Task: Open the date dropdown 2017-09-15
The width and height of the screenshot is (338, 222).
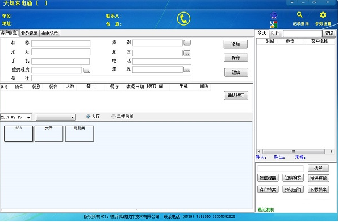Action: tap(28, 117)
